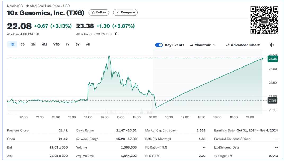Image resolution: width=286 pixels, height=162 pixels.
Task: Click 52 Week Range 15.28 - 57.90
Action: coord(126,139)
